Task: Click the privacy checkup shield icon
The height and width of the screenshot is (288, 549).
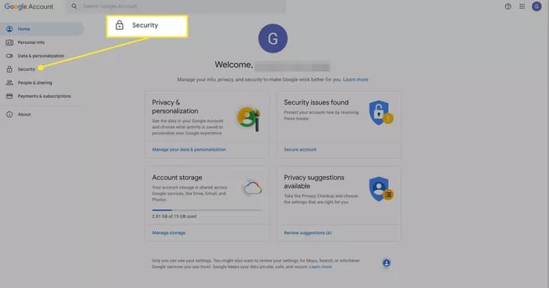Action: coord(381,189)
